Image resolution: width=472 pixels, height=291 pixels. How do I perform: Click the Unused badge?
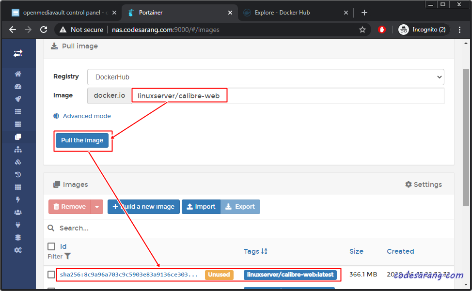pyautogui.click(x=219, y=275)
